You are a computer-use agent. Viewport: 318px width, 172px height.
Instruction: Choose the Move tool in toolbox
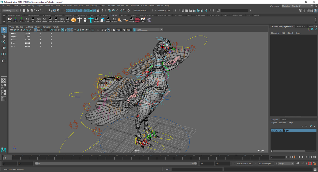pos(3,48)
